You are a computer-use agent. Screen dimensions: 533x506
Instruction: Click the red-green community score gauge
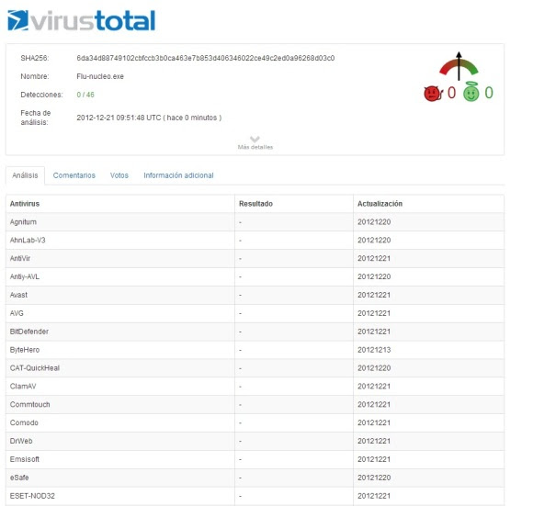pyautogui.click(x=459, y=66)
